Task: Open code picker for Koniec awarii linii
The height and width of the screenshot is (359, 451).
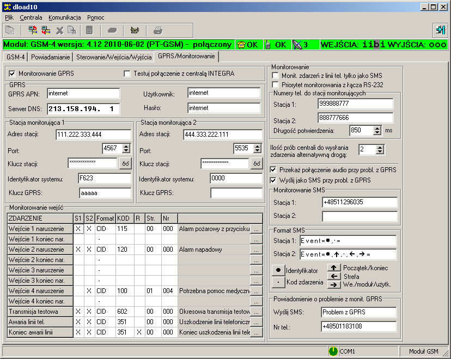Action: [257, 332]
